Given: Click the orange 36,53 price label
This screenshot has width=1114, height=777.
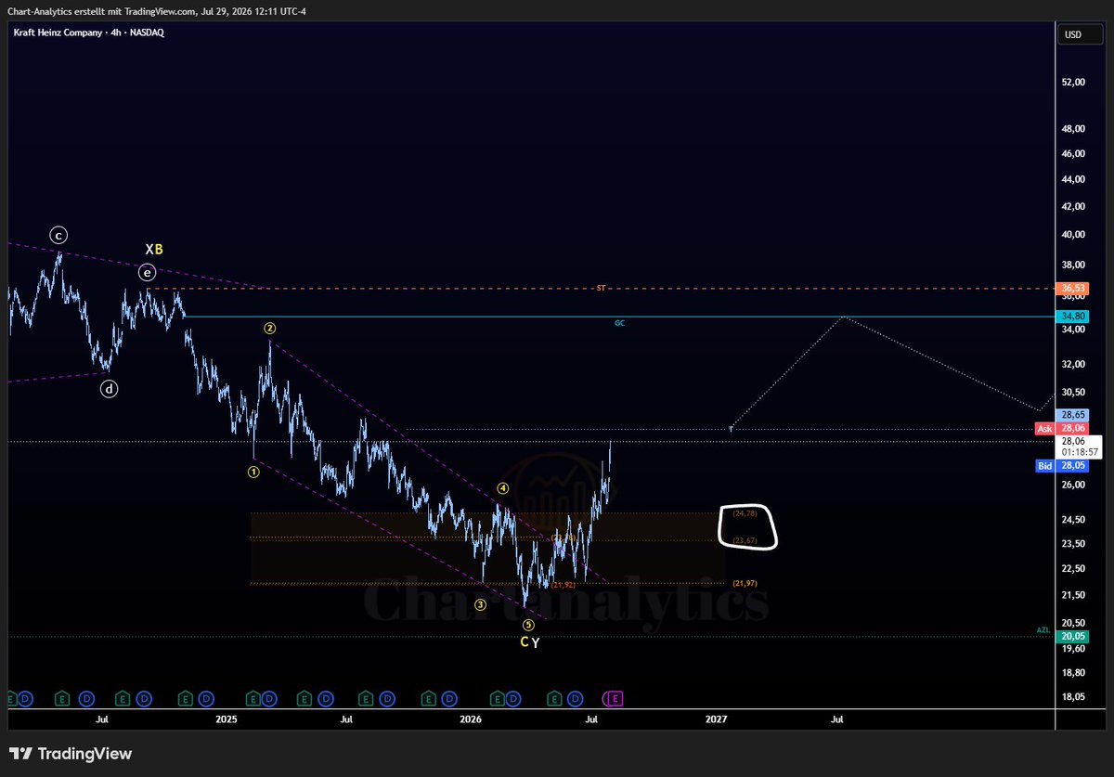Looking at the screenshot, I should point(1072,289).
